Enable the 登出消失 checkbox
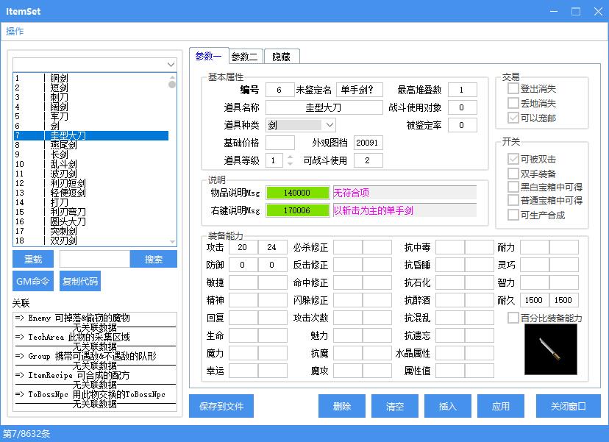Screen dimensions: 609x442 (x=513, y=88)
